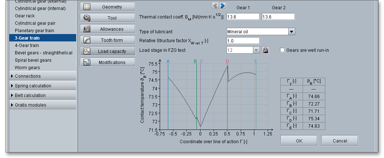Click the Relative Structure factor input field
Image resolution: width=384 pixels, height=158 pixels.
[243, 41]
